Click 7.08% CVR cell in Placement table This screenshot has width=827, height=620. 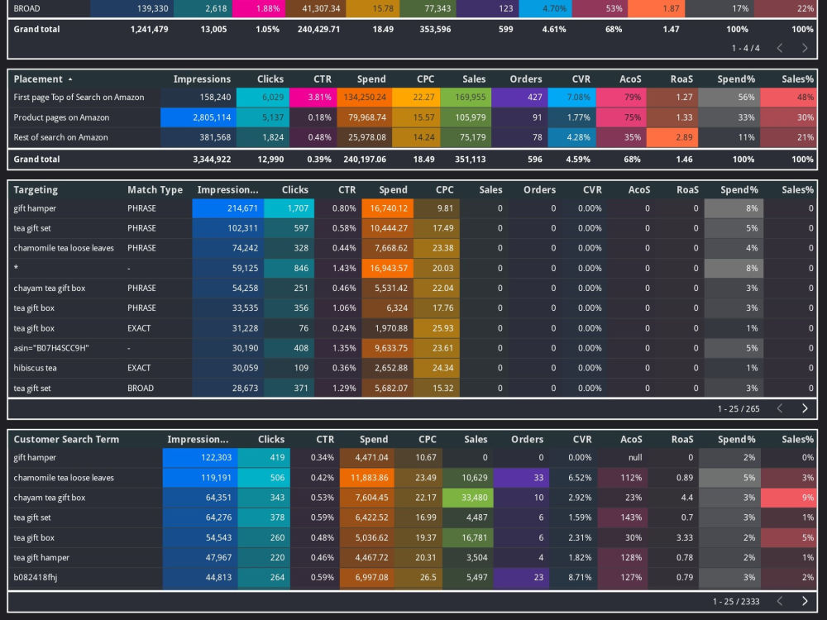571,97
